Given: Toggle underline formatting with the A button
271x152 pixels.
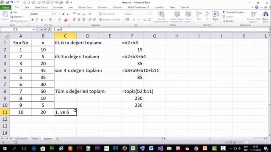Looking at the screenshot, I should [42, 20].
